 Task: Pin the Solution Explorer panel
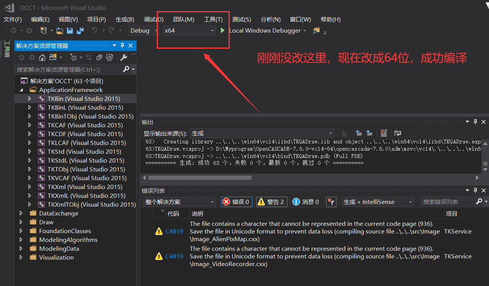coord(123,46)
